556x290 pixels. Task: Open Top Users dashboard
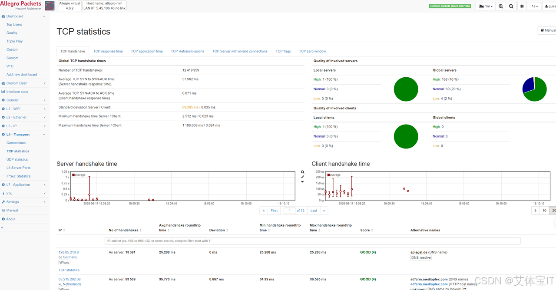(14, 25)
